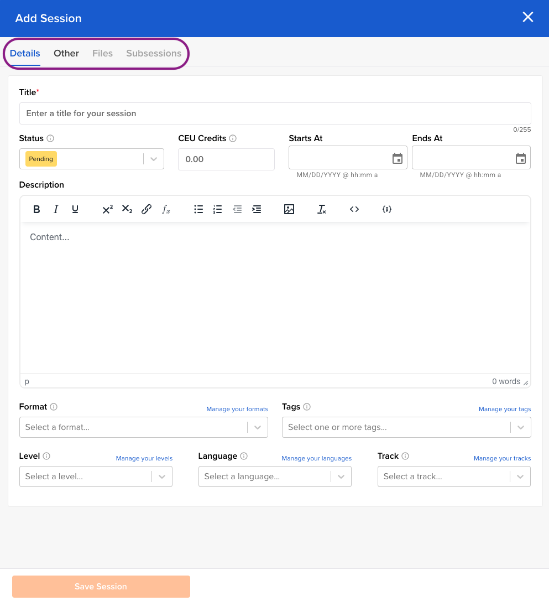Apply italic formatting
549x601 pixels.
[x=56, y=209]
